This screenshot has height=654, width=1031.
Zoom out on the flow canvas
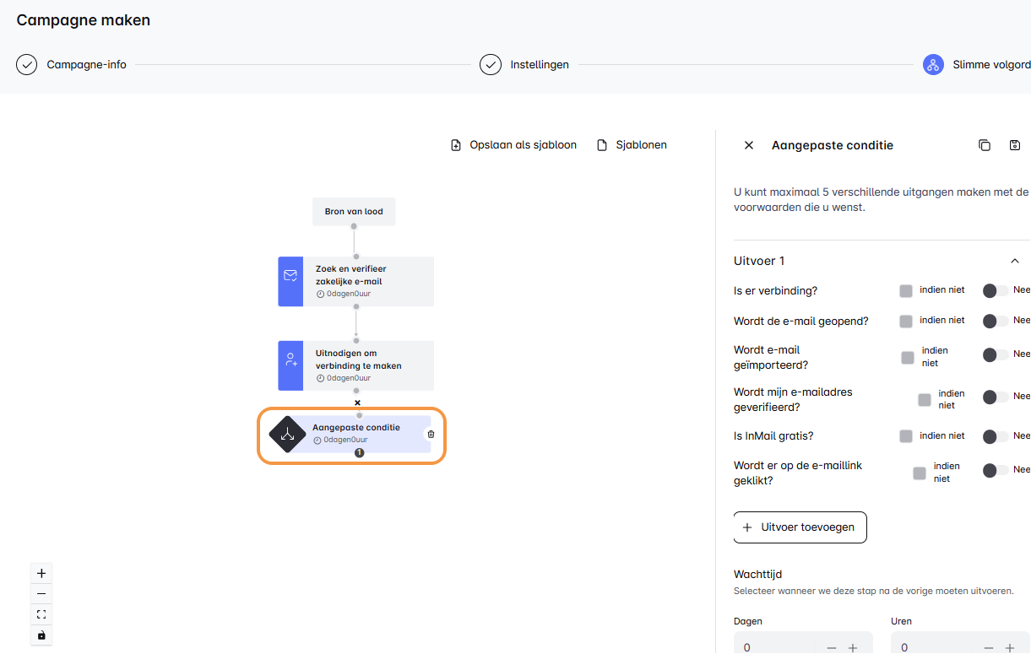pos(41,594)
